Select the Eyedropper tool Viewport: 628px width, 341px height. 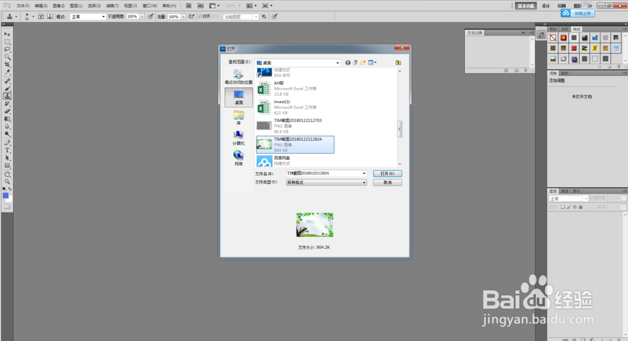click(x=7, y=72)
